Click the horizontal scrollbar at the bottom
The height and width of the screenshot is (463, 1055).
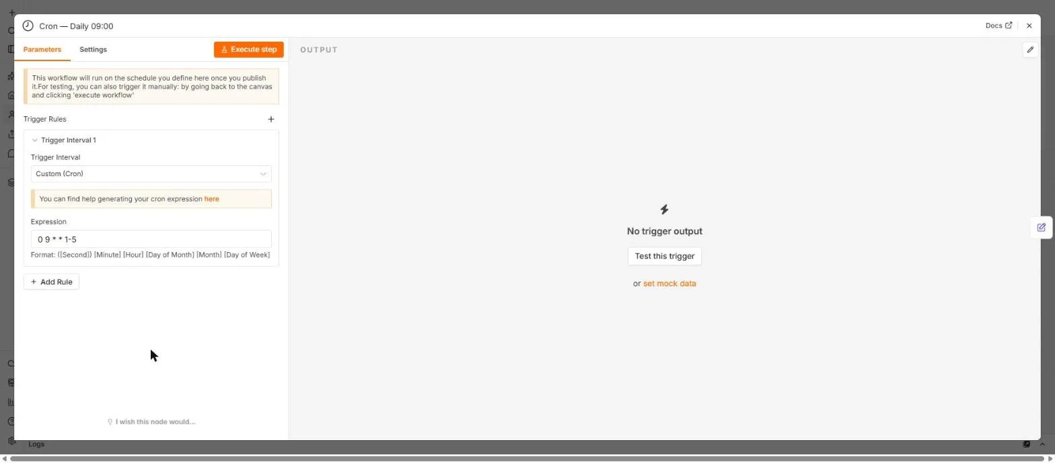pyautogui.click(x=527, y=459)
